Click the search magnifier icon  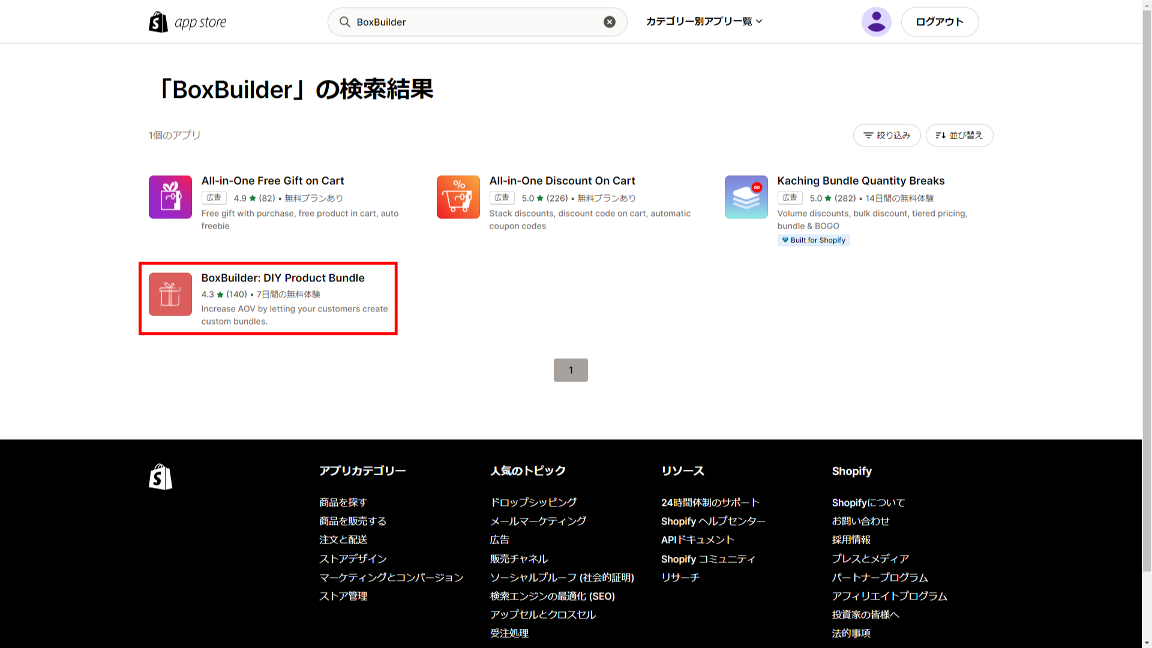coord(344,22)
